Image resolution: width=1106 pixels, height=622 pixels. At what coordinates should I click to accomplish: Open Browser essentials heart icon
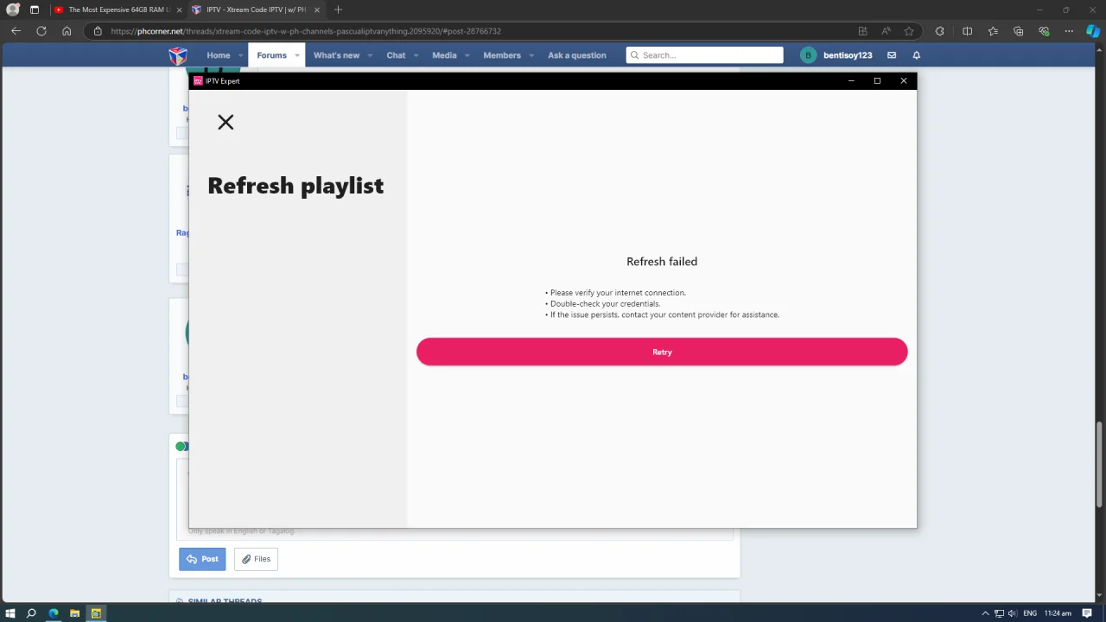tap(1044, 31)
